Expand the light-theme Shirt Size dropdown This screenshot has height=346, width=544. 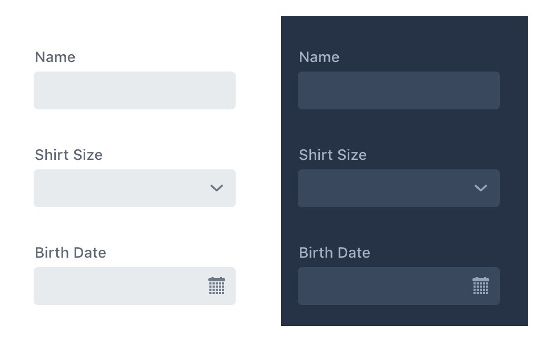coord(135,188)
